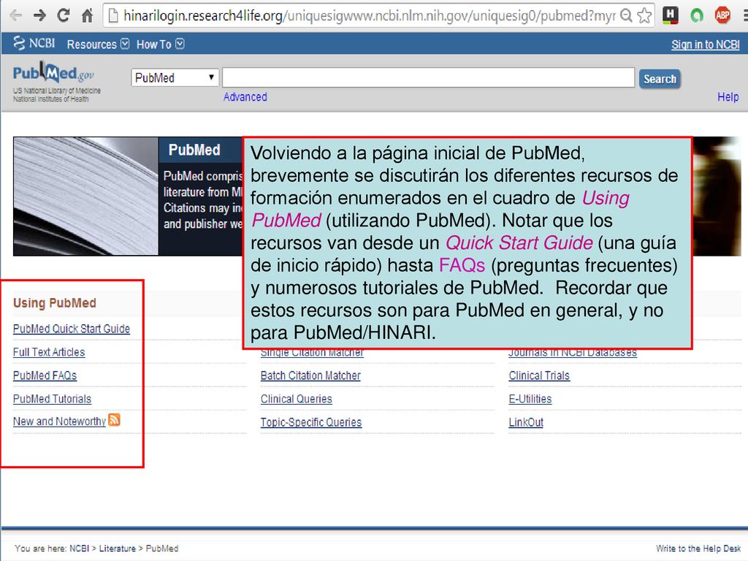Click NCBI in the breadcrumb trail
Image resolution: width=748 pixels, height=561 pixels.
[79, 549]
